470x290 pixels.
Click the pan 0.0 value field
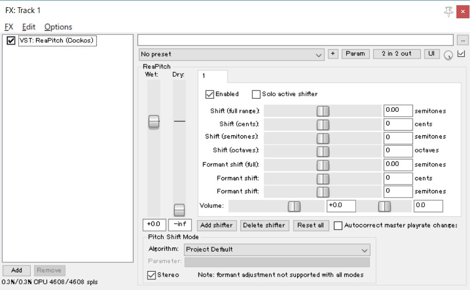428,206
